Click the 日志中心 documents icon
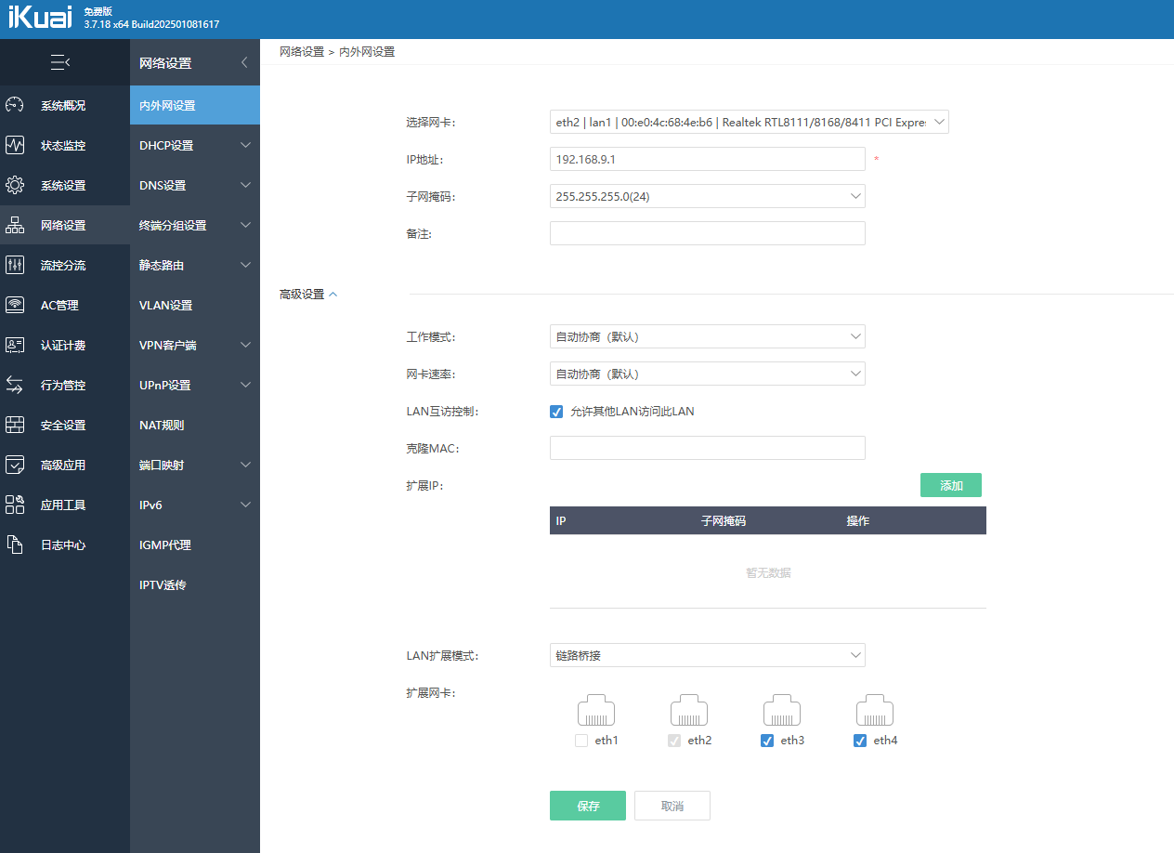This screenshot has height=853, width=1174. click(15, 545)
